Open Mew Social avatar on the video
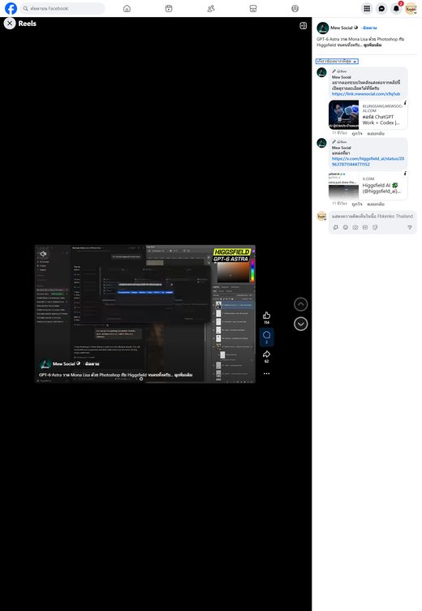This screenshot has width=422, height=611. click(45, 364)
